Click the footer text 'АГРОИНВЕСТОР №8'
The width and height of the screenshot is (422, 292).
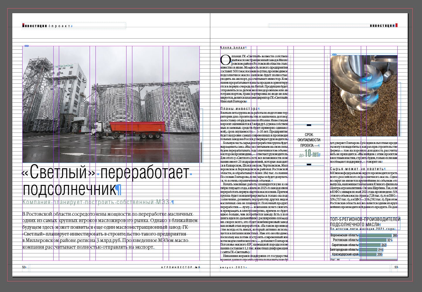click(180, 267)
